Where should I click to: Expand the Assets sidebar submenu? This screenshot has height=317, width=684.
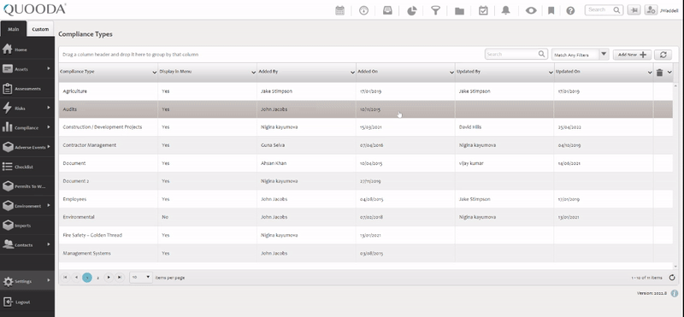pos(49,69)
